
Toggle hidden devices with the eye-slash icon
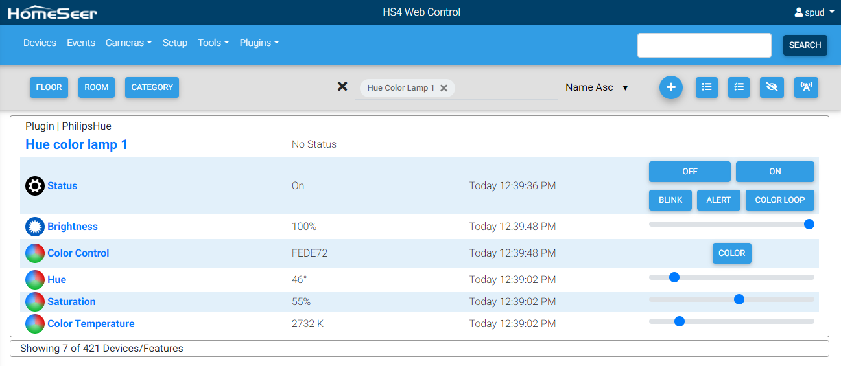(772, 87)
